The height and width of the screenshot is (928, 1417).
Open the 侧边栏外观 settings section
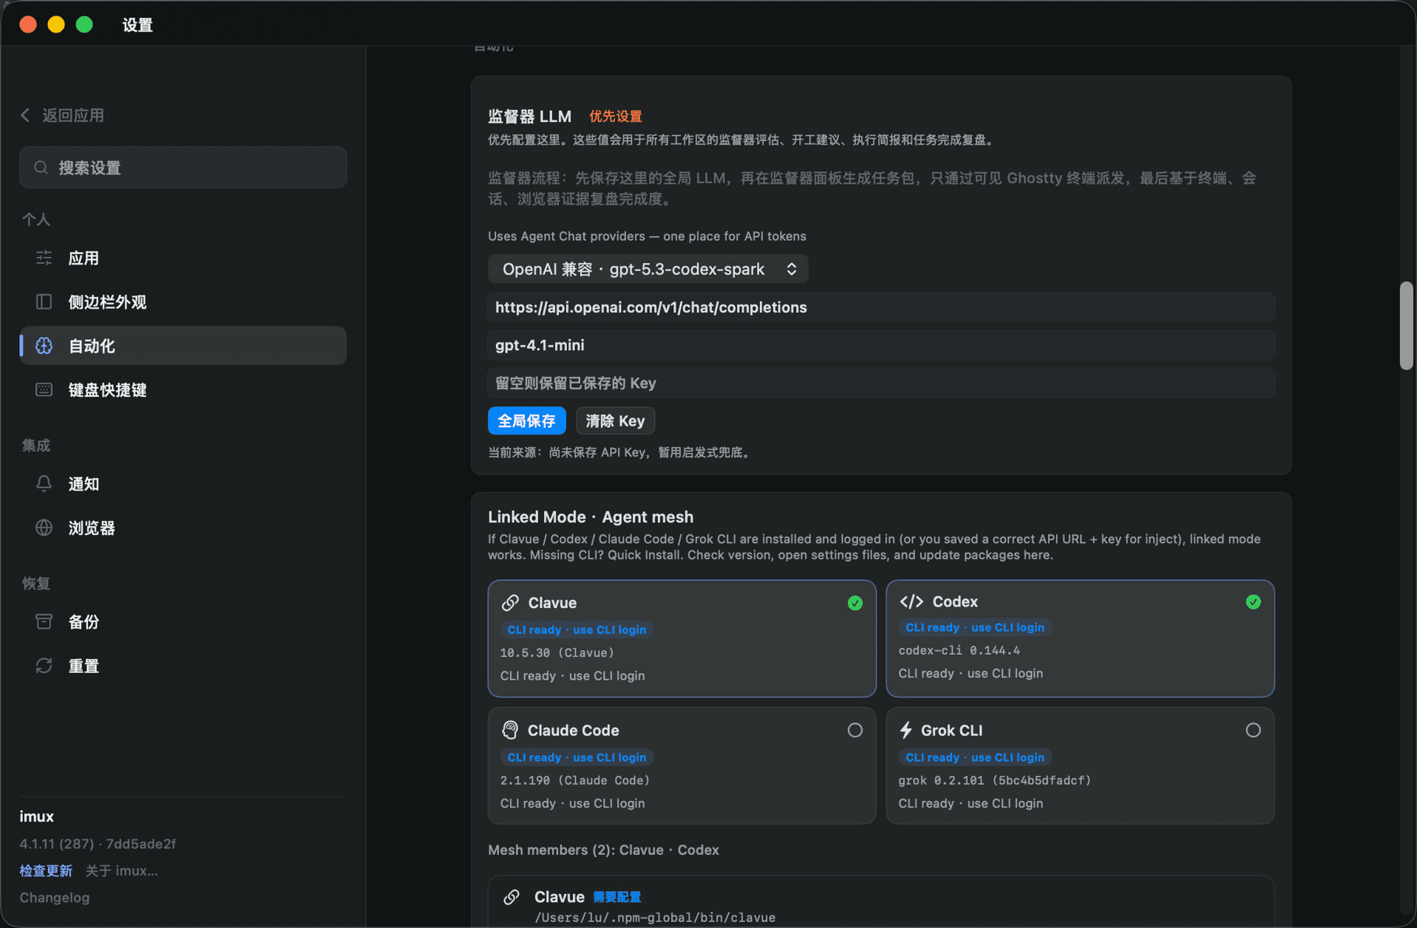[x=183, y=301]
